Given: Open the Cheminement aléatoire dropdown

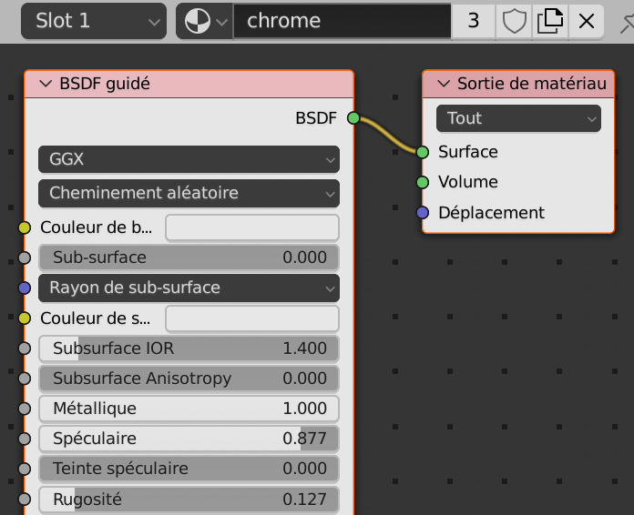Looking at the screenshot, I should point(189,193).
